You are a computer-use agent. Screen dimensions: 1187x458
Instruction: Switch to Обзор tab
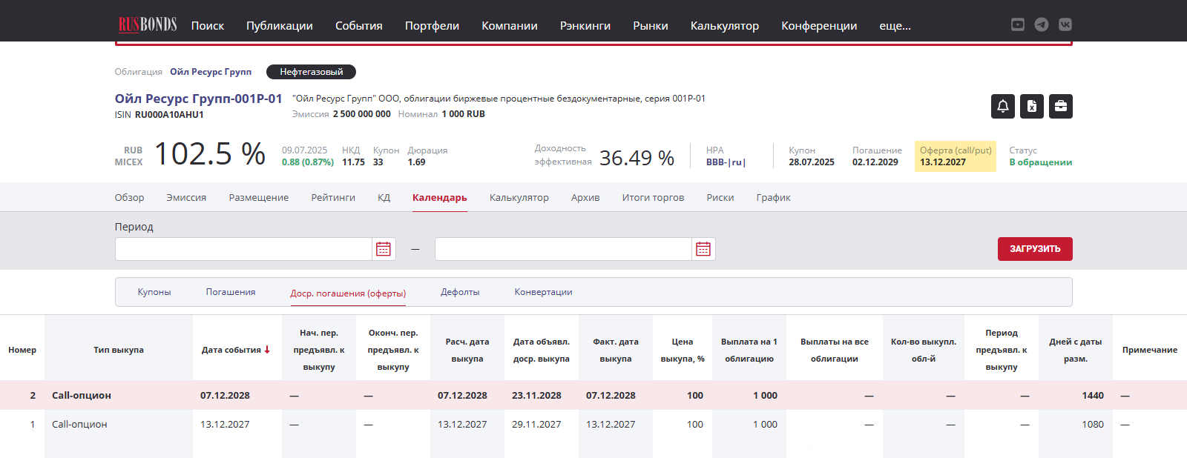tap(130, 198)
